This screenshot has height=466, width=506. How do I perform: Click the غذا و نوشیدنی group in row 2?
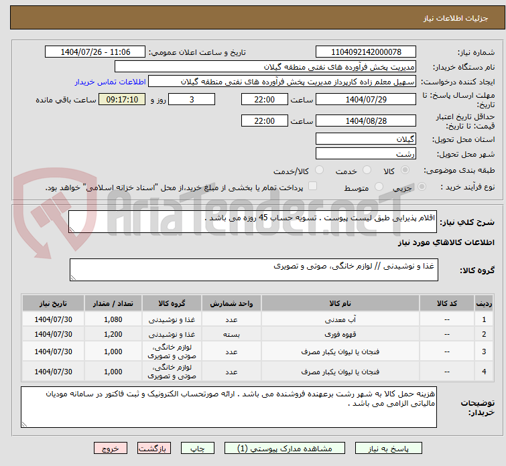click(172, 334)
